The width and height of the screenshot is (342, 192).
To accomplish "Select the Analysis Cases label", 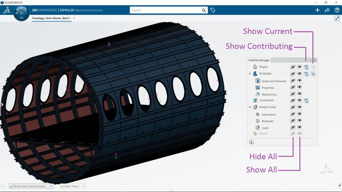I will 268,107.
